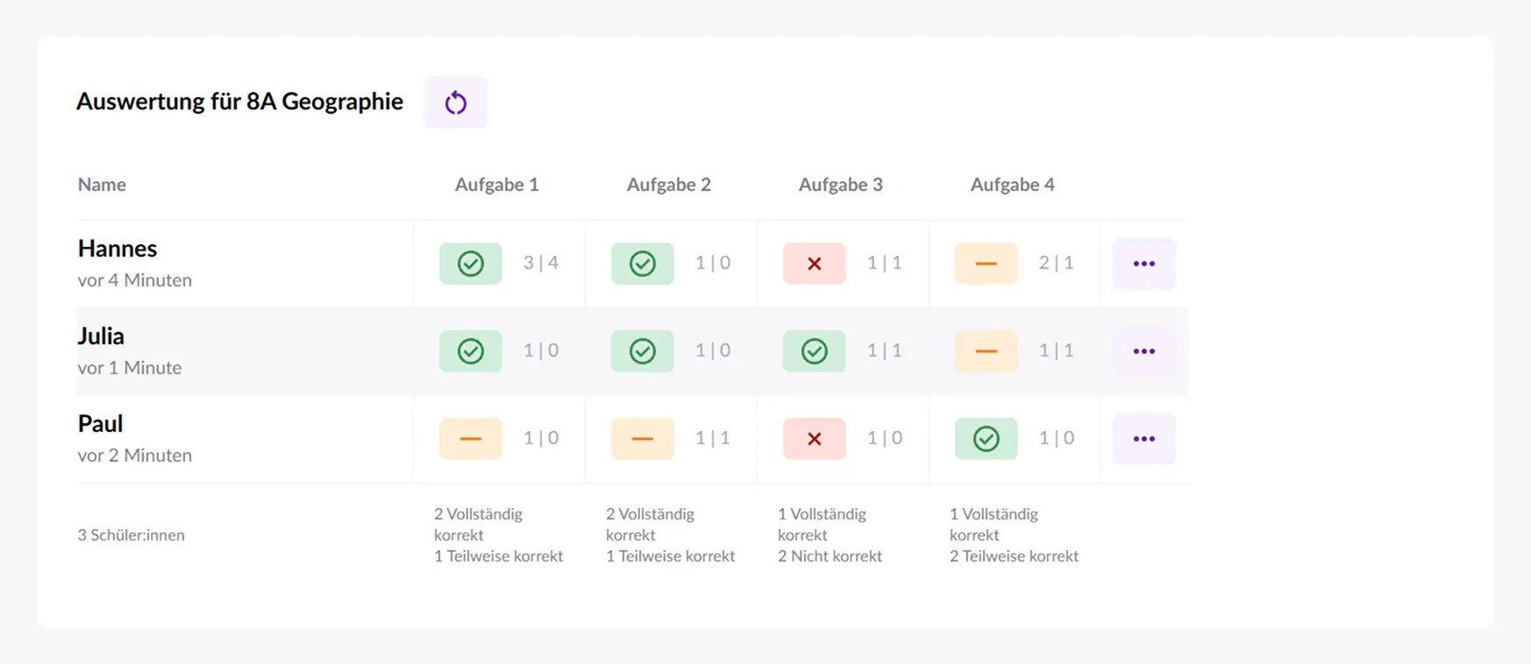Click the Aufgabe 1 column header

[496, 185]
